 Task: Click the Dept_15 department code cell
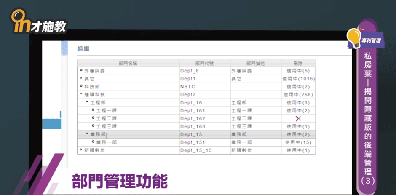click(x=191, y=134)
